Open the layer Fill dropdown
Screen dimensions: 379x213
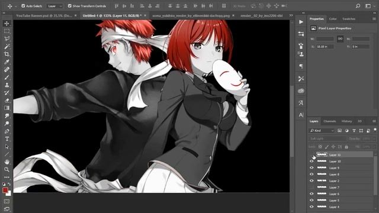pos(368,147)
